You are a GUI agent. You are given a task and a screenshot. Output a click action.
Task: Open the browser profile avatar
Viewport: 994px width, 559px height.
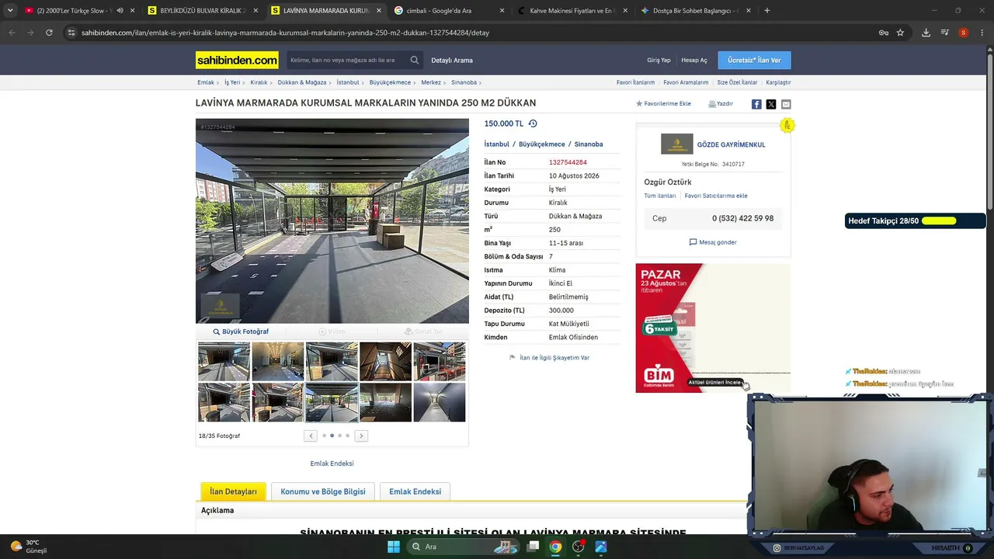[x=964, y=33]
